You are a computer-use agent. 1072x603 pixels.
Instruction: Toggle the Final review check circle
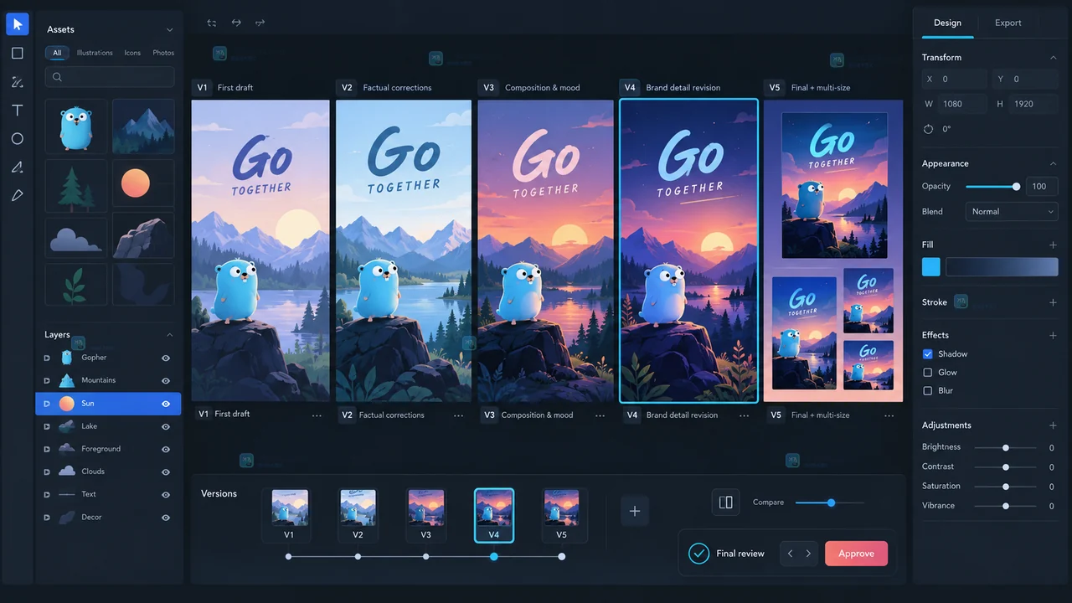(x=698, y=554)
